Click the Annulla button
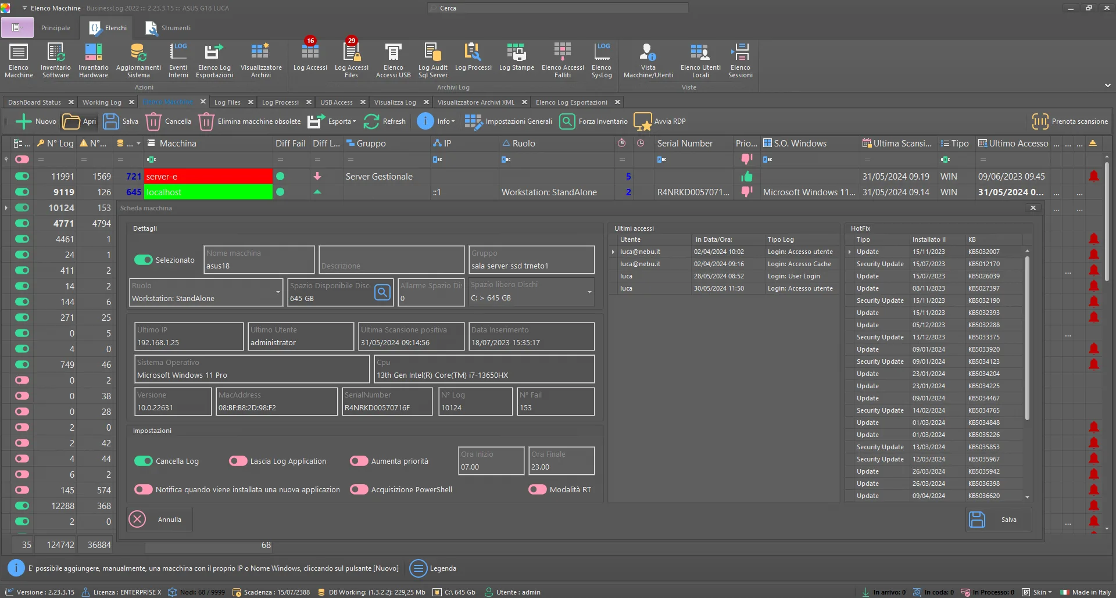The width and height of the screenshot is (1116, 598). click(159, 520)
